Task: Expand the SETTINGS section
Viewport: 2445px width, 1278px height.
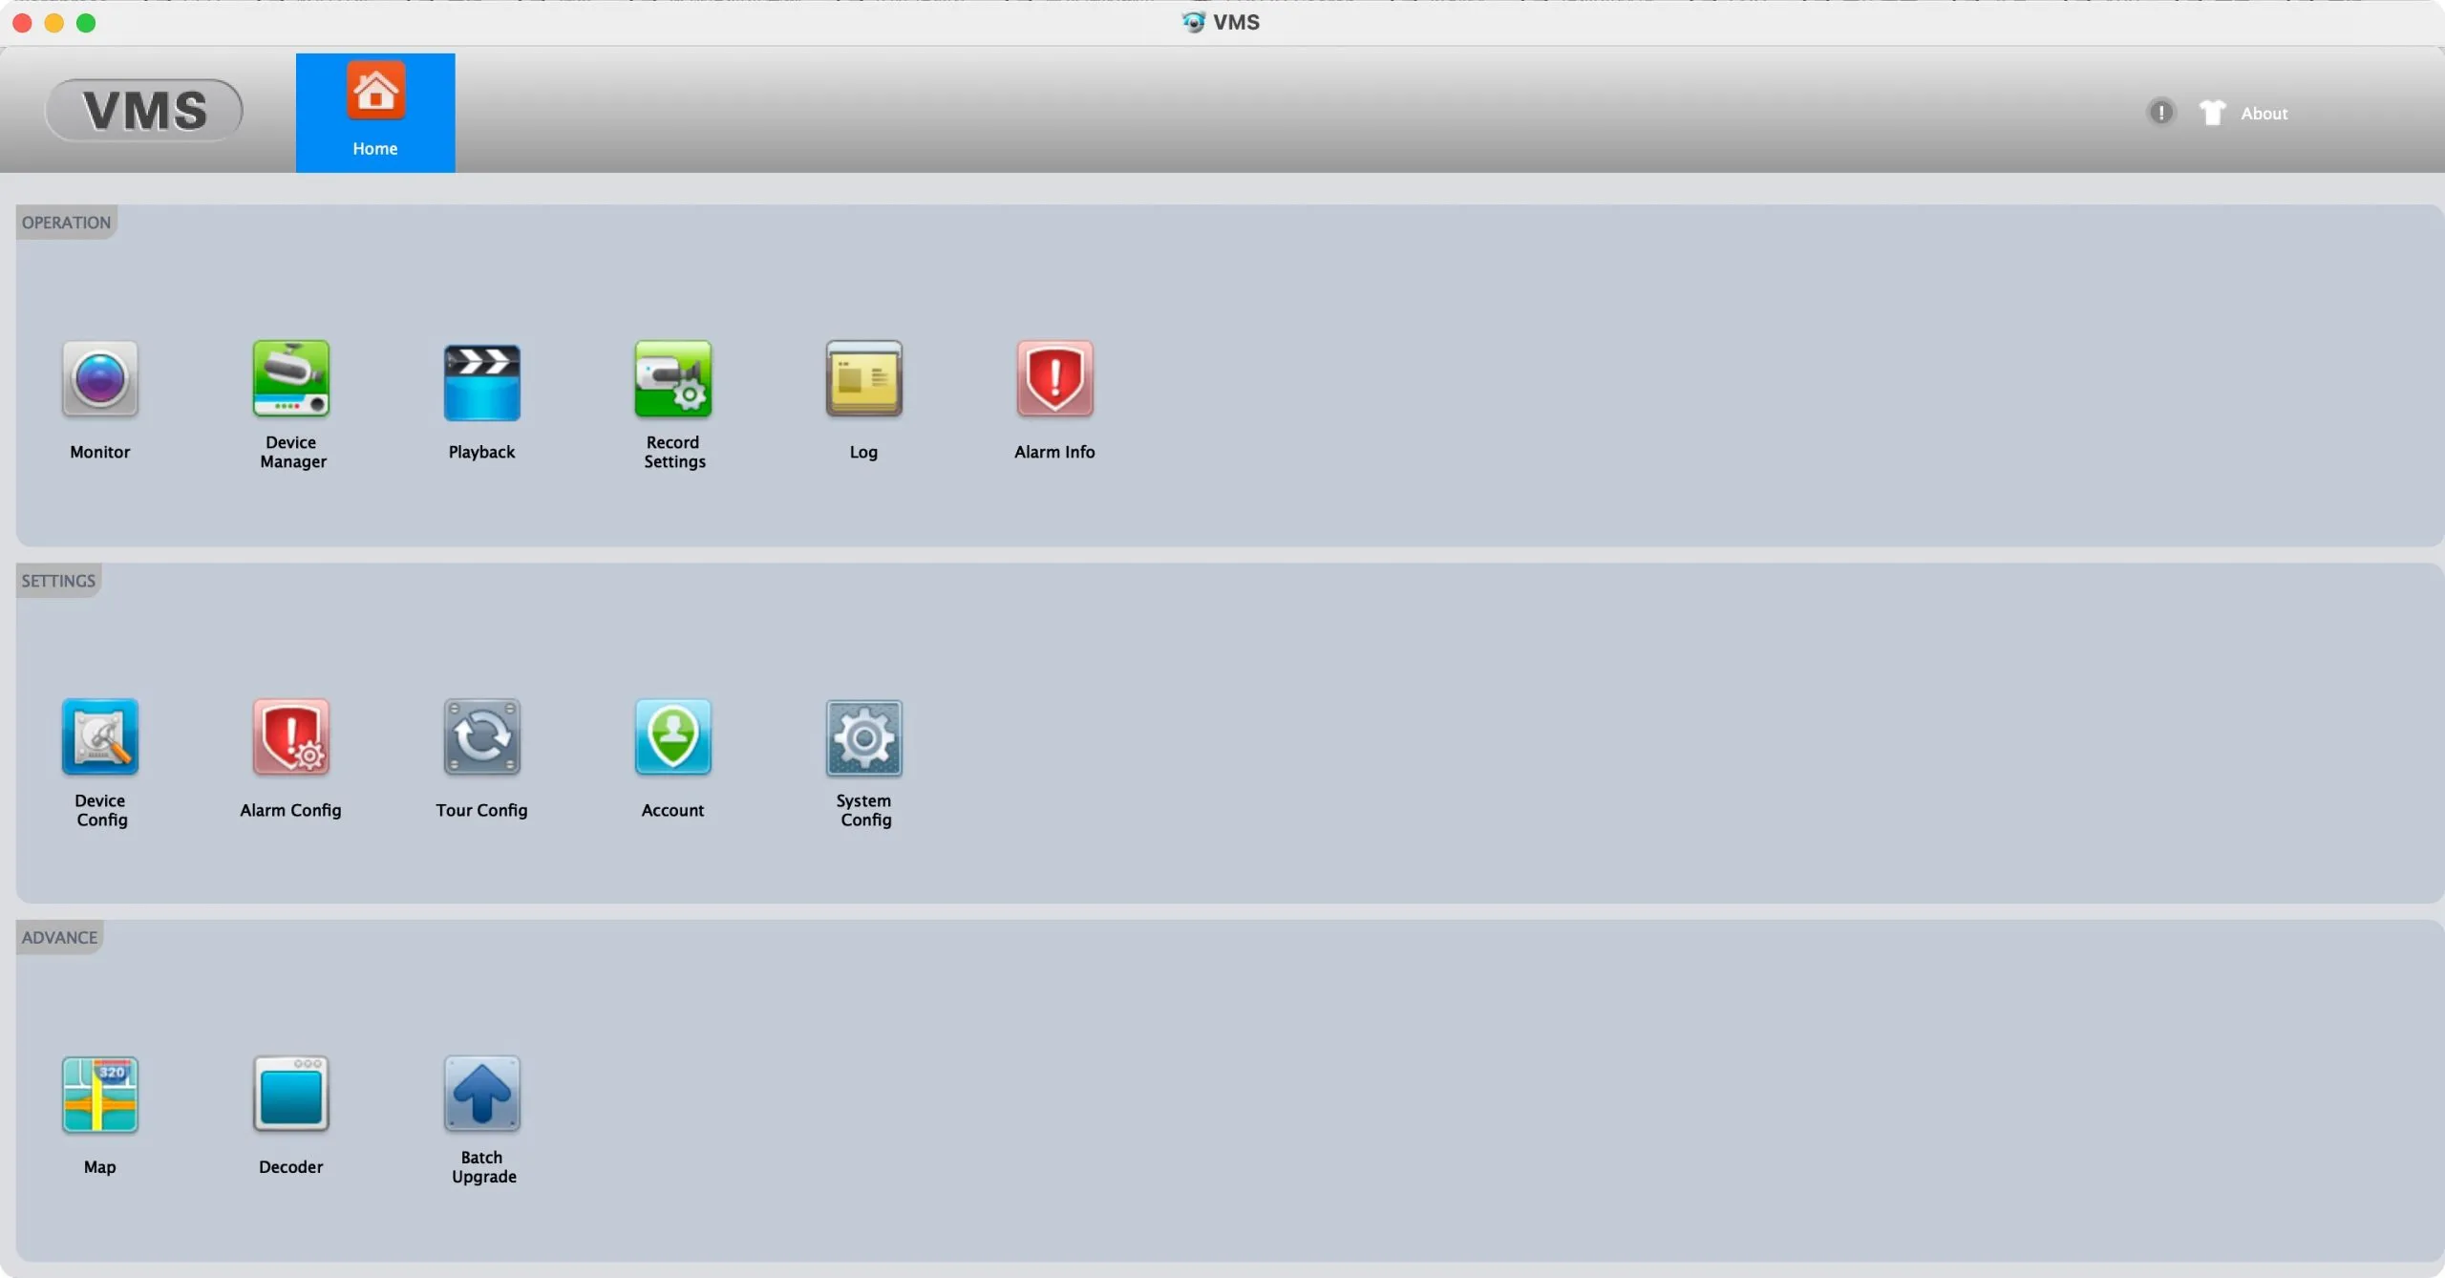Action: coord(56,579)
